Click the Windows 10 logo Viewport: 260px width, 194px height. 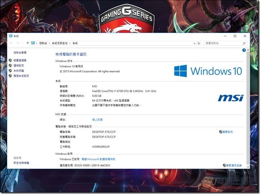click(x=208, y=71)
